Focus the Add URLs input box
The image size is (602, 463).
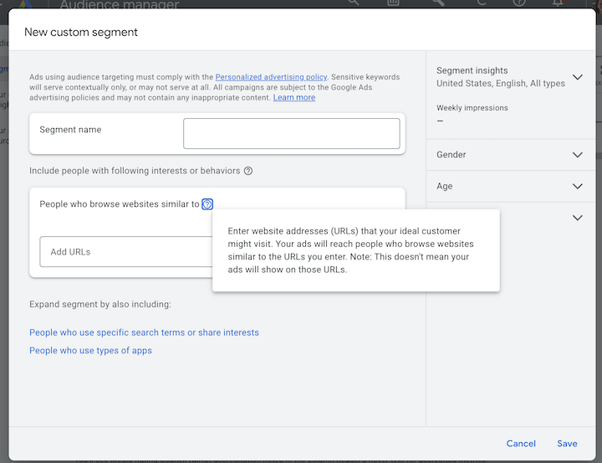click(125, 252)
